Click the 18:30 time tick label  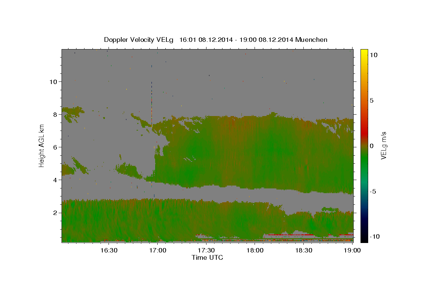click(304, 250)
